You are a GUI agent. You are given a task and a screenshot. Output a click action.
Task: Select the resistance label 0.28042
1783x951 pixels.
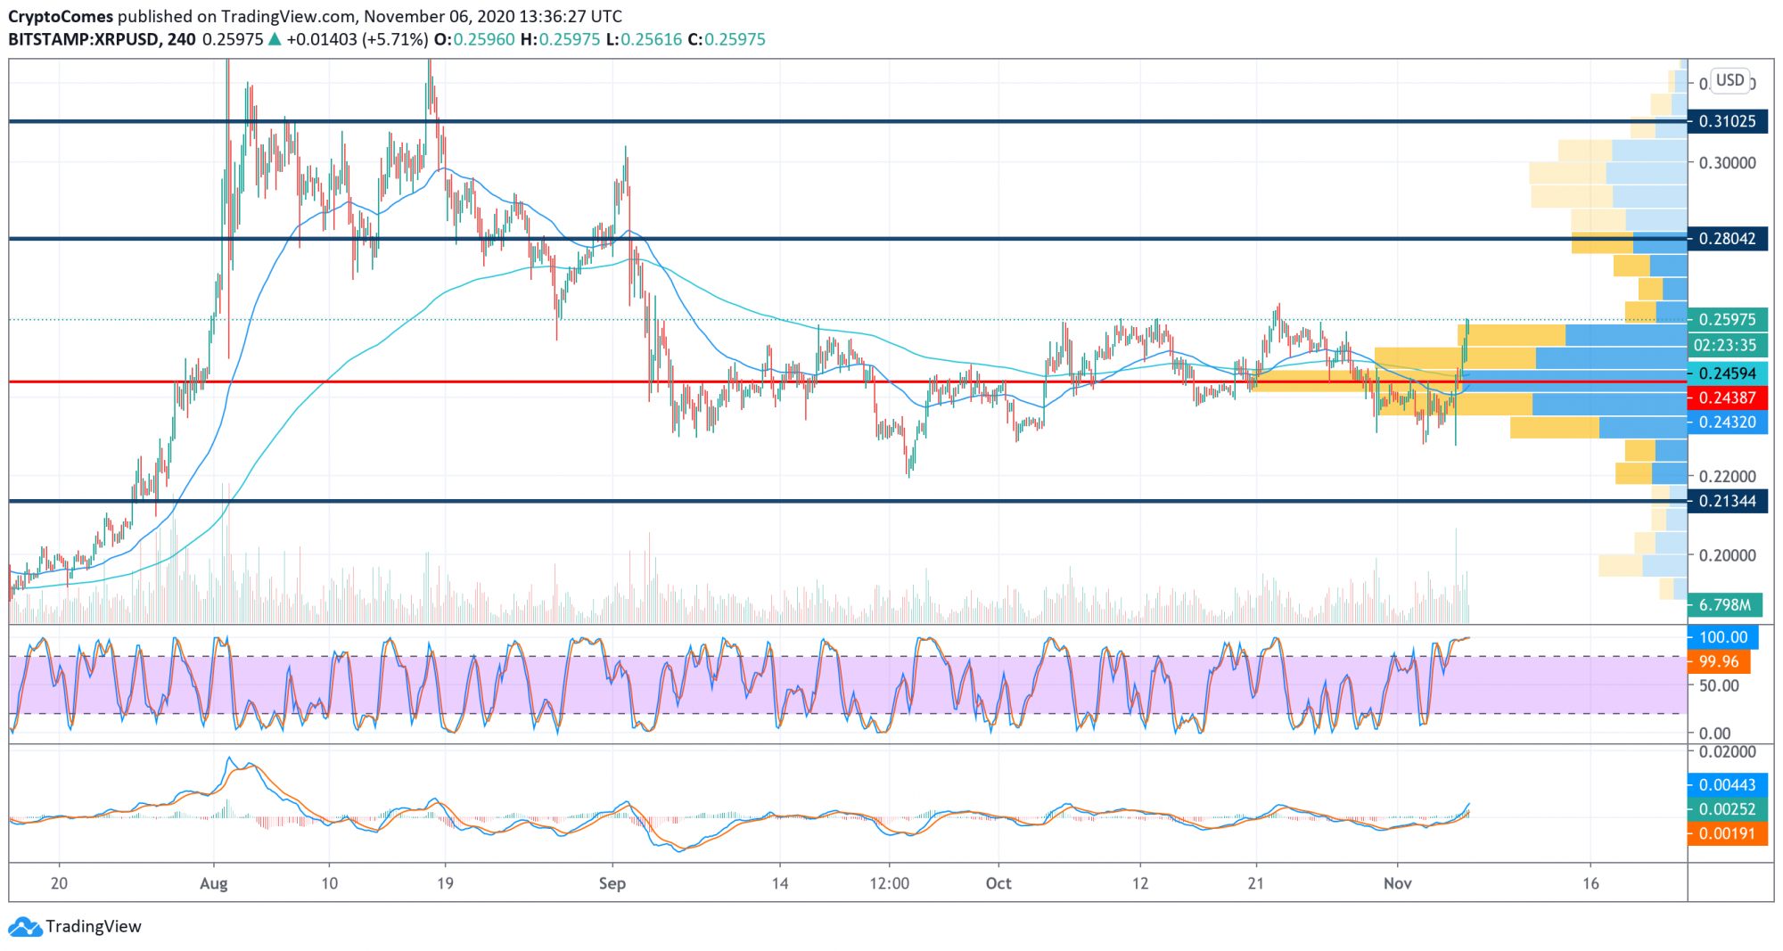(1730, 239)
